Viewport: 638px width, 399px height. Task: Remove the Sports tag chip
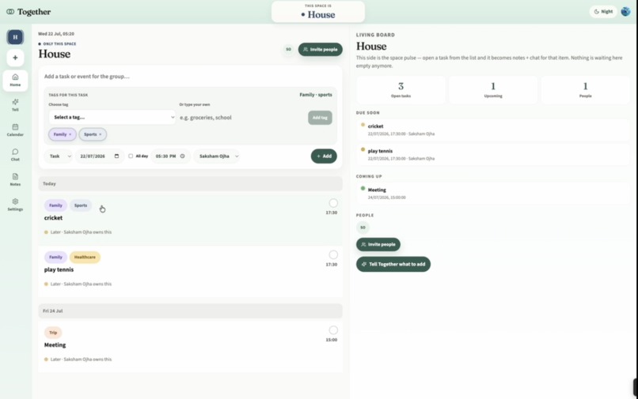click(x=100, y=134)
